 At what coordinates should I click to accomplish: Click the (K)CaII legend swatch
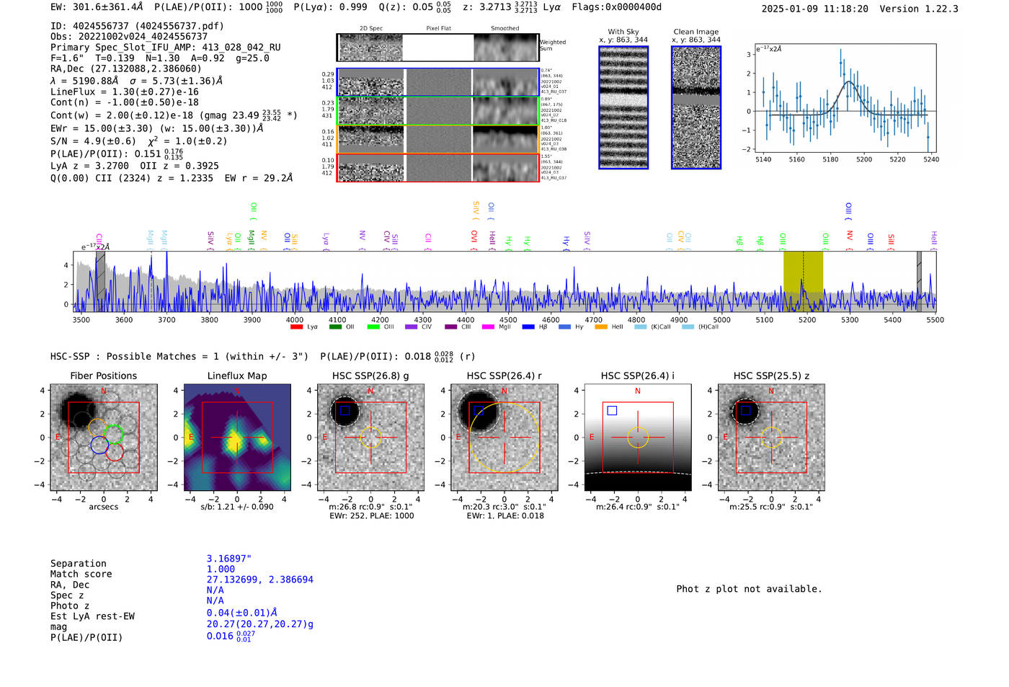pyautogui.click(x=640, y=327)
